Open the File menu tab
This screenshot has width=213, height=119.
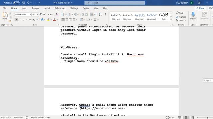click(4, 8)
